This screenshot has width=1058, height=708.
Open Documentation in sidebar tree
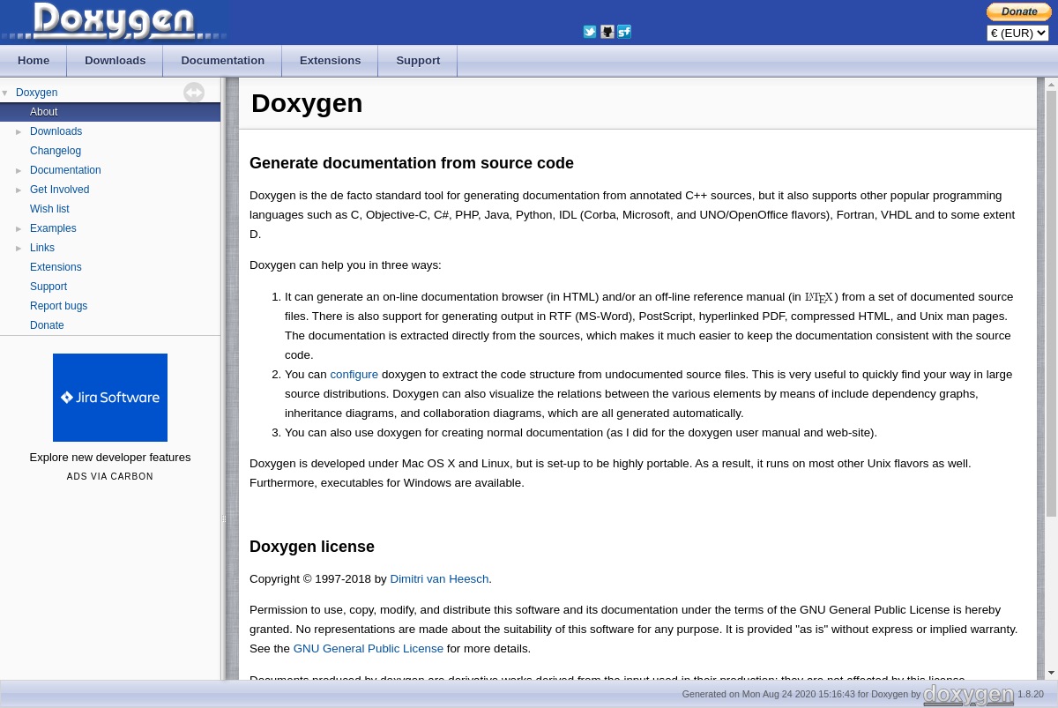point(65,170)
